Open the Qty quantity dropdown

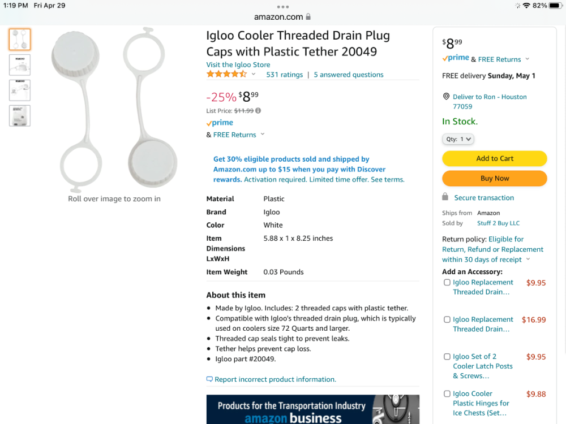(458, 139)
